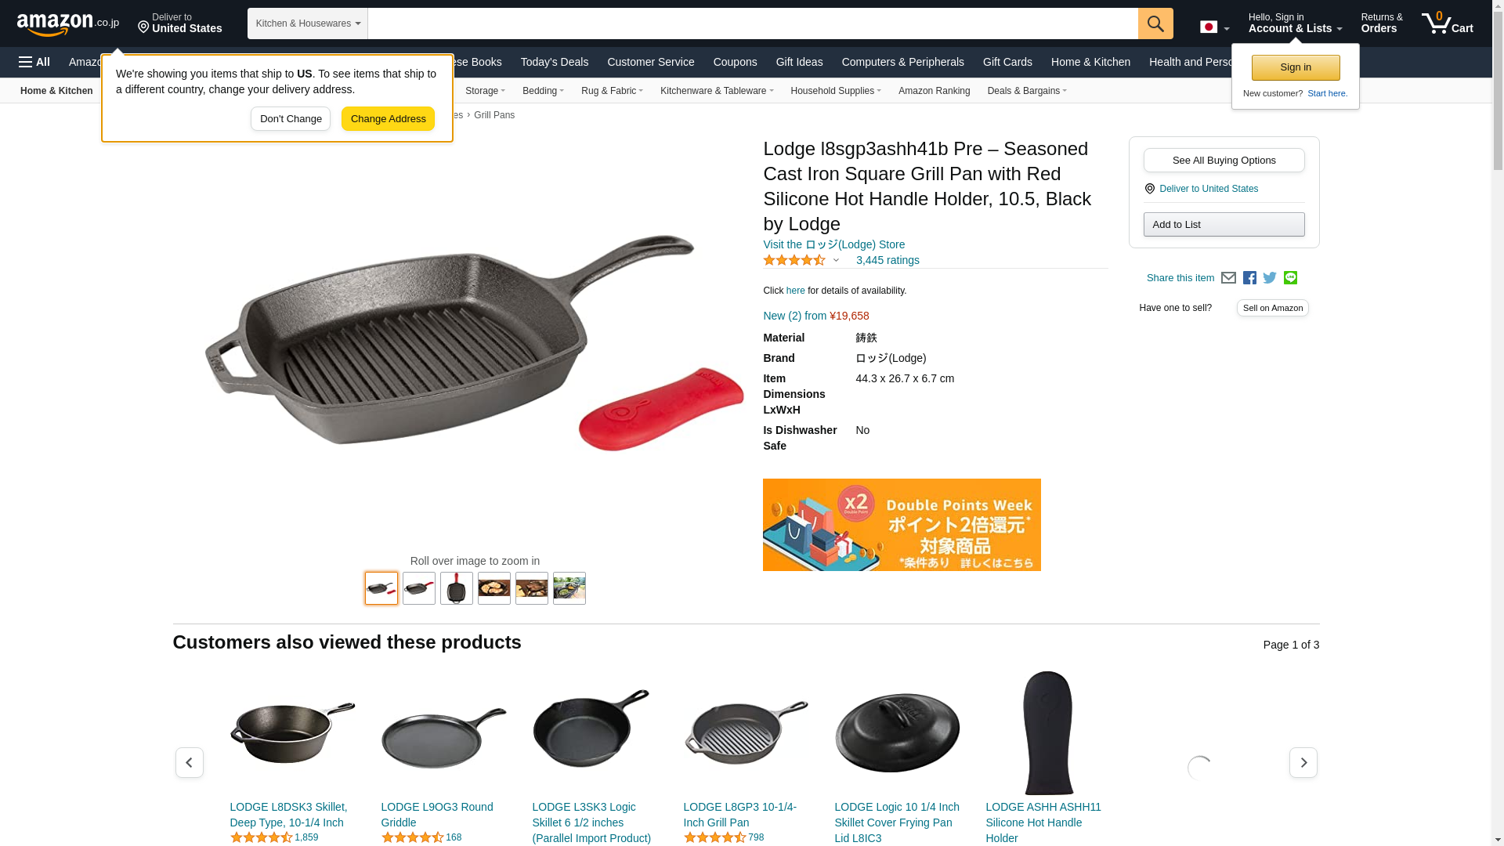Share this item on LINE
The width and height of the screenshot is (1504, 846).
(x=1290, y=278)
